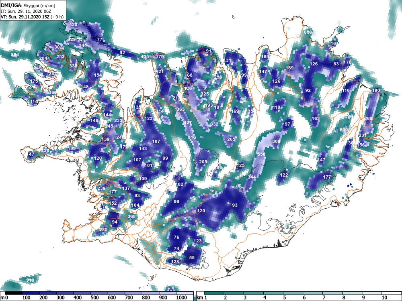Click the value '368' in the southwest
The width and height of the screenshot is (402, 301).
click(131, 216)
